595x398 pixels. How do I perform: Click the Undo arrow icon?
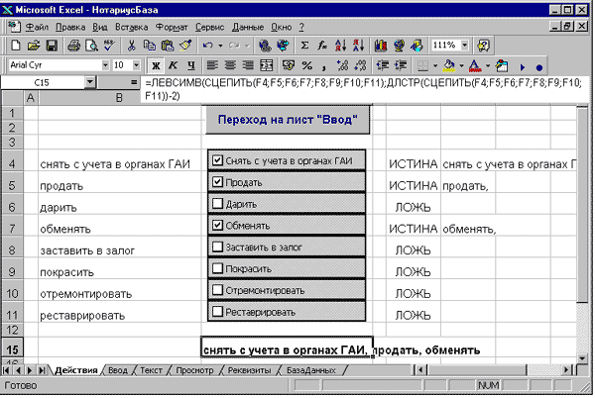point(208,46)
